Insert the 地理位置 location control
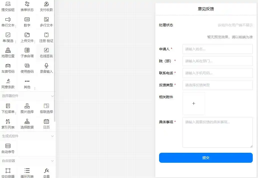Viewport: 258px width, 178px height. (8, 53)
